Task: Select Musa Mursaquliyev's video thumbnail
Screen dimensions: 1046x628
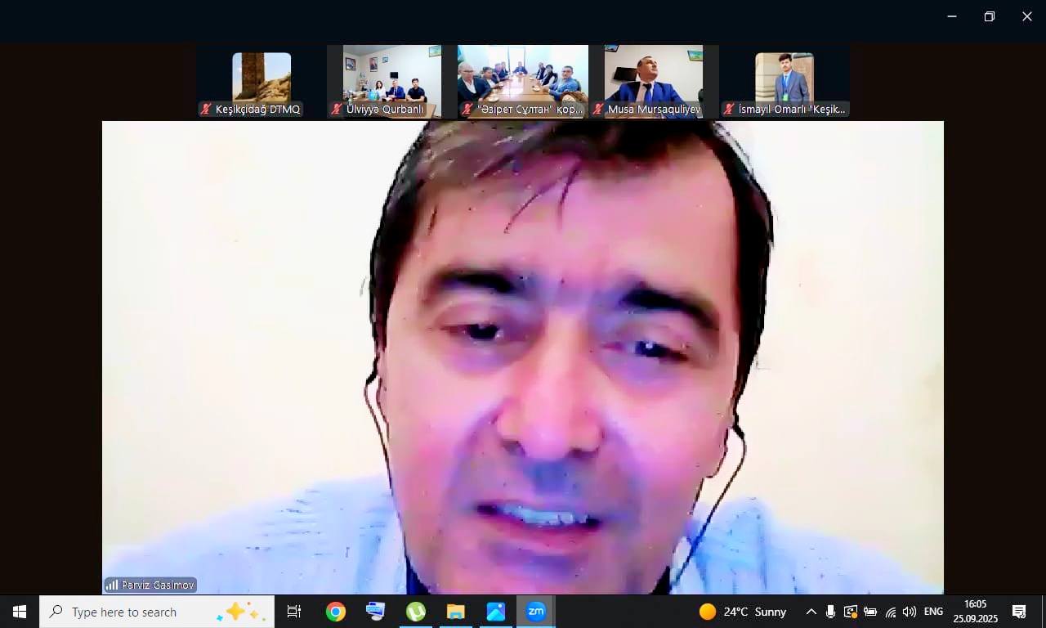Action: point(654,81)
